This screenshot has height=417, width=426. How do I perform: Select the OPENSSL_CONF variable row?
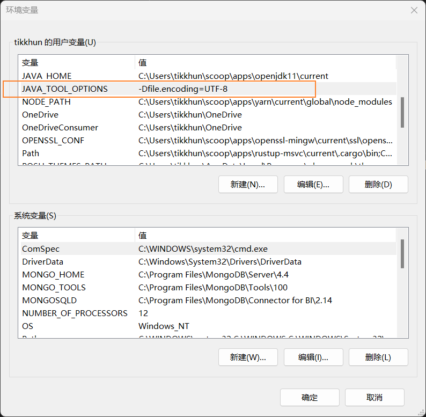[208, 140]
